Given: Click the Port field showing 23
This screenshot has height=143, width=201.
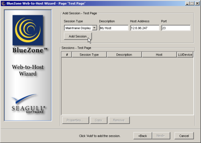Looking at the screenshot, I should tap(176, 28).
